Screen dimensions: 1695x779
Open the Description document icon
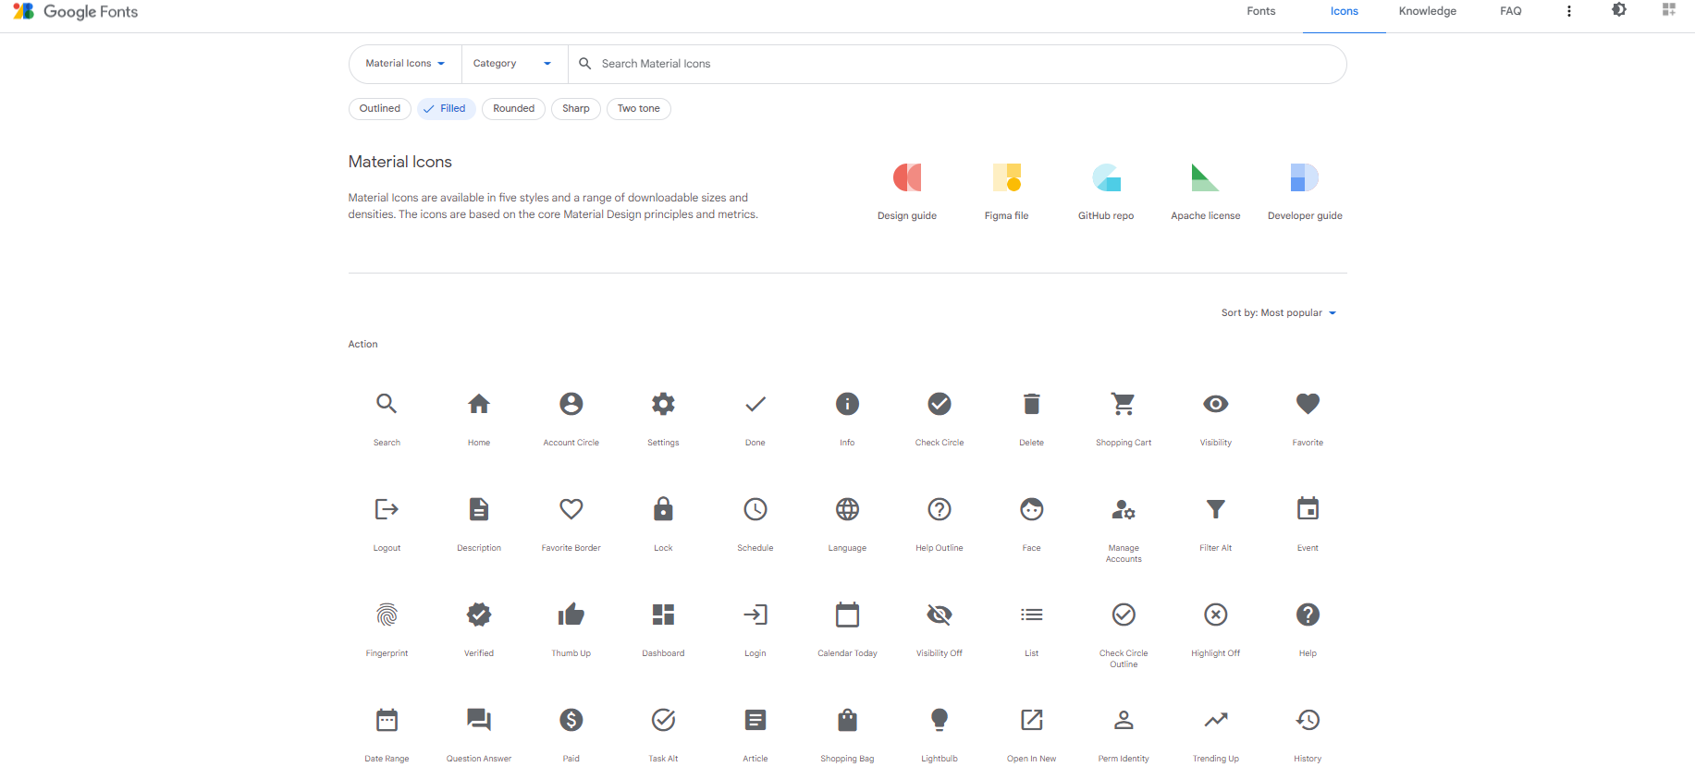479,509
